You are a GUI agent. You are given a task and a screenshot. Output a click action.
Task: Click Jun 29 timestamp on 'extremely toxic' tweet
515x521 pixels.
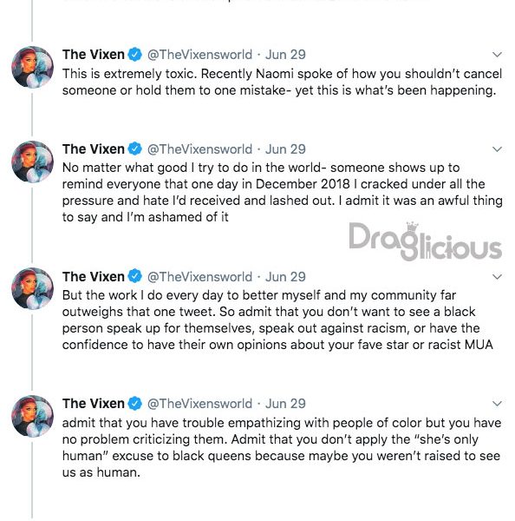(x=285, y=55)
